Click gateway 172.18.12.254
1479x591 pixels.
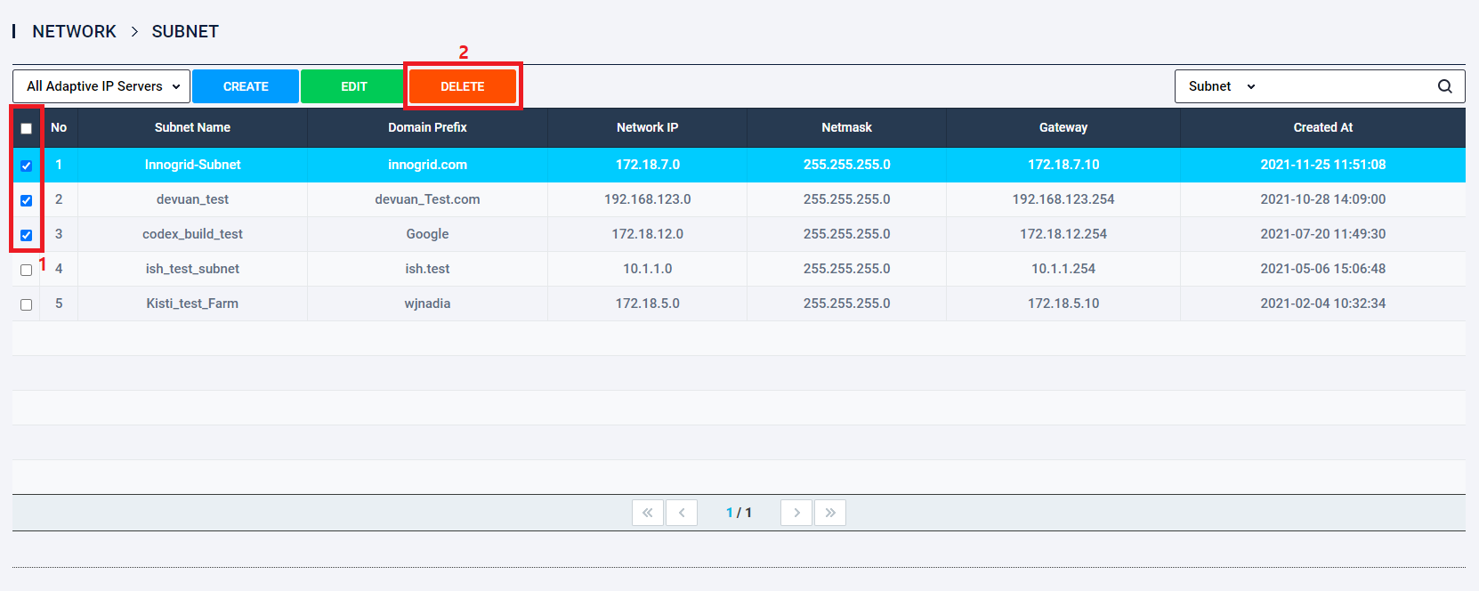[1063, 234]
